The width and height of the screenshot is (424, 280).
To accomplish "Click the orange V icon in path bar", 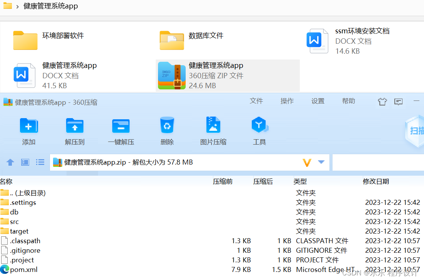I will [307, 162].
